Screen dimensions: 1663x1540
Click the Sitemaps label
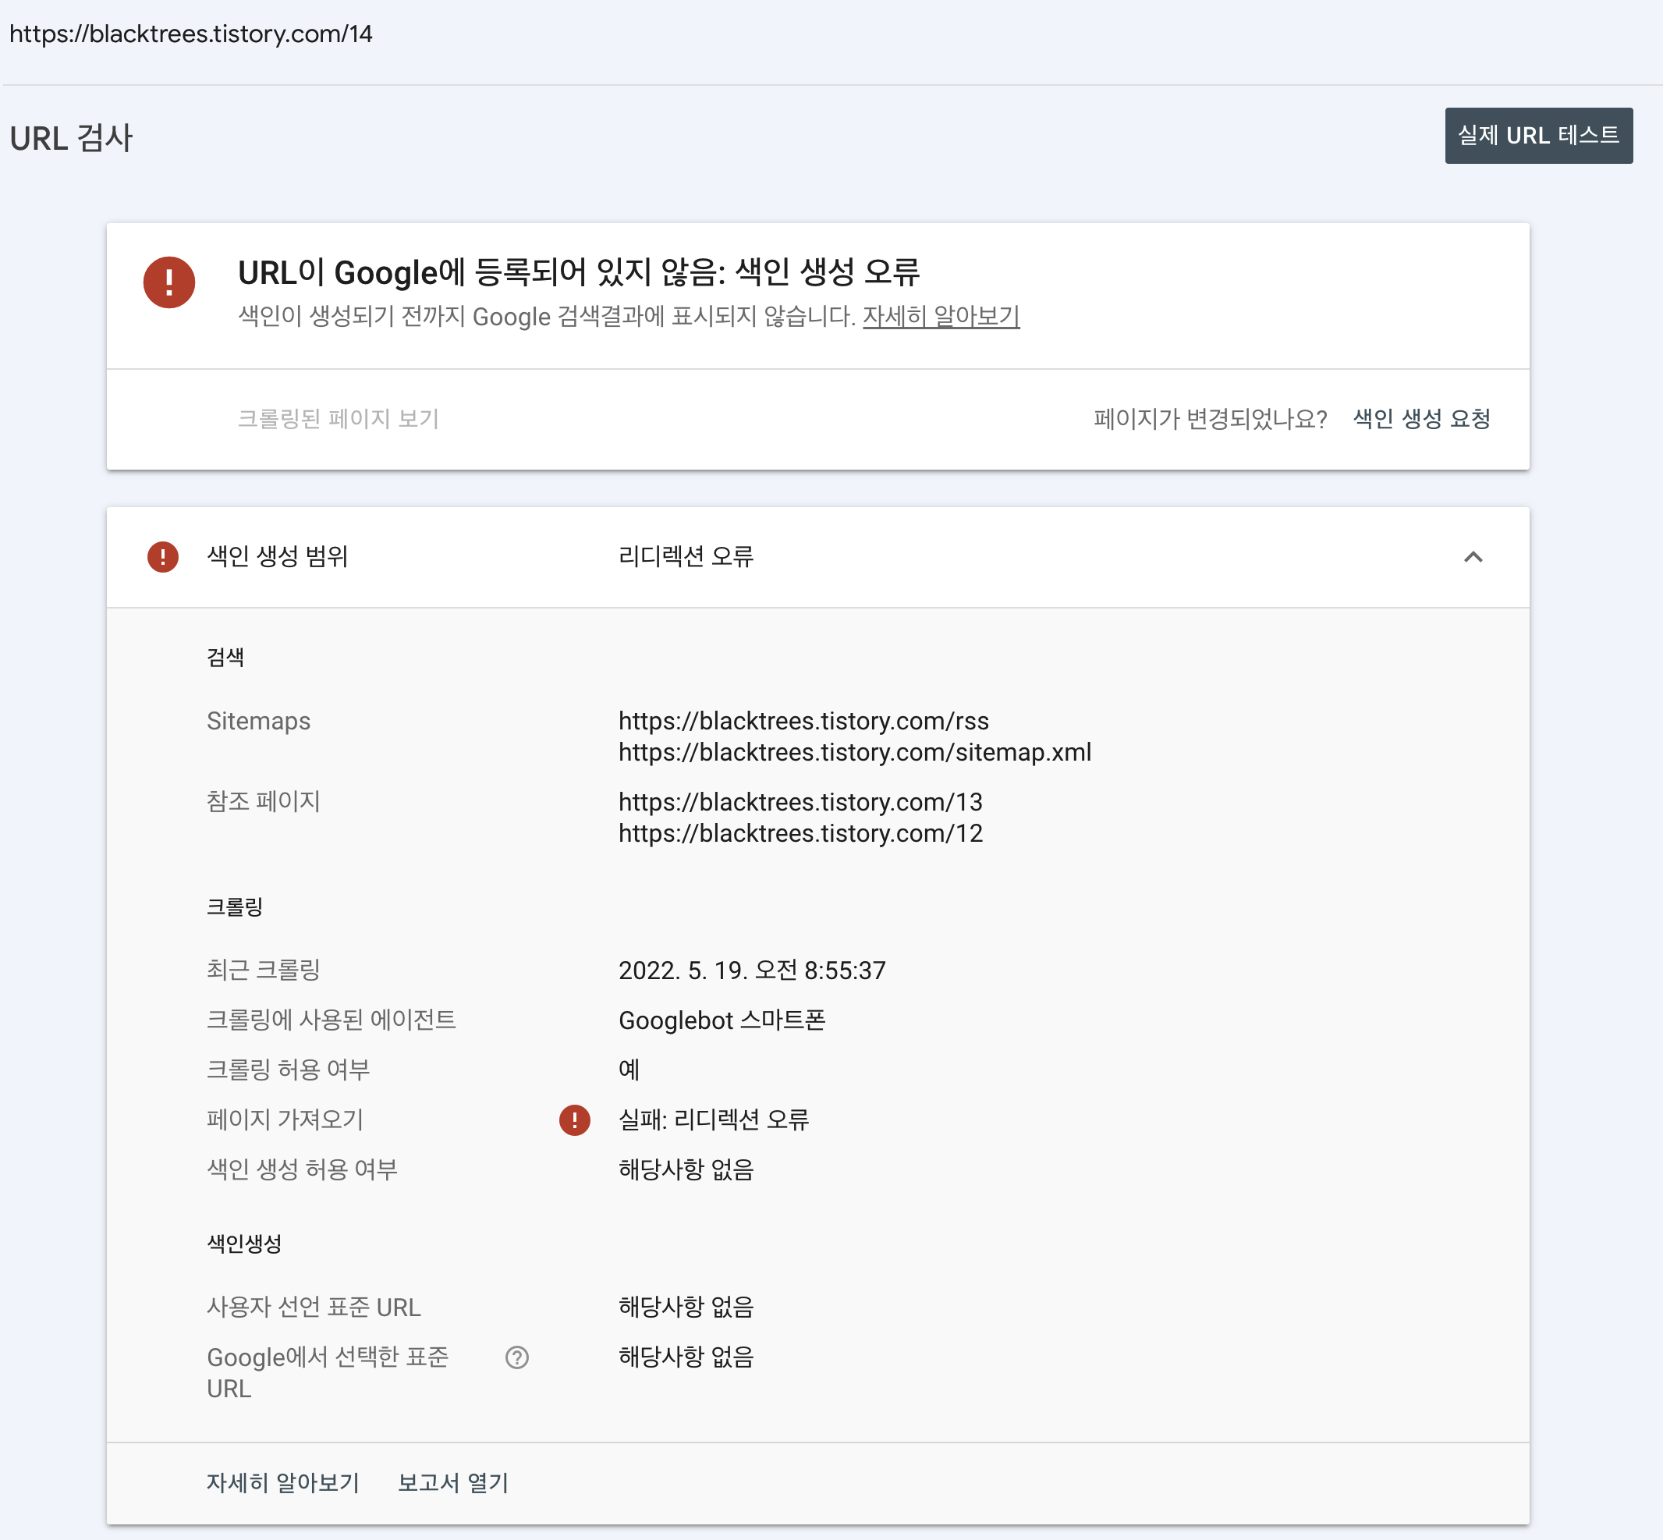tap(258, 721)
